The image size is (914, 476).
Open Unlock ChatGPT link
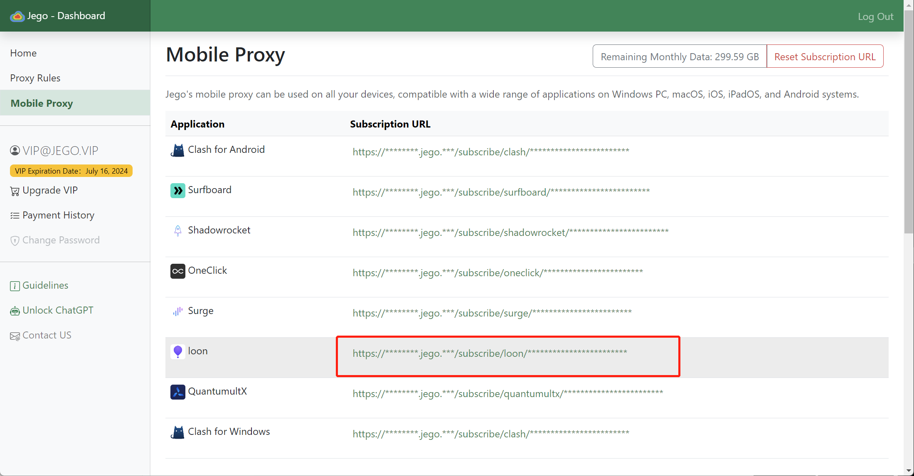point(58,310)
